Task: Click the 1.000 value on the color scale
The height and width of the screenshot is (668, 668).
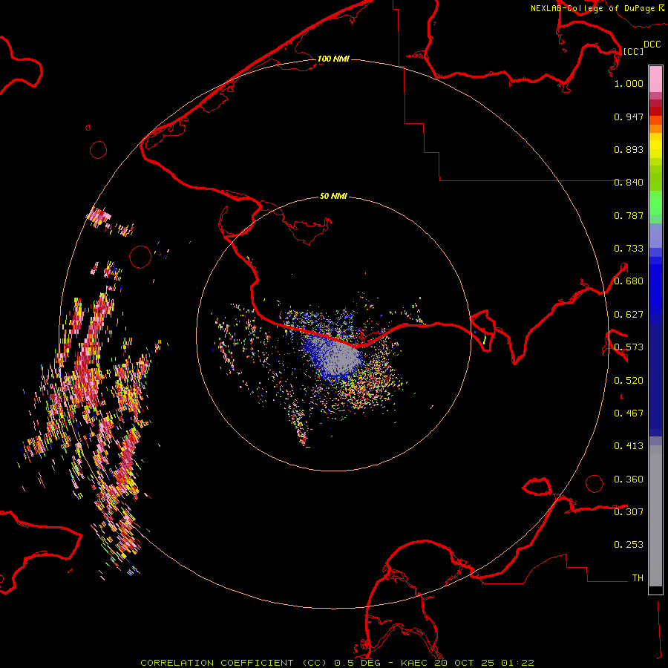Action: (x=629, y=83)
